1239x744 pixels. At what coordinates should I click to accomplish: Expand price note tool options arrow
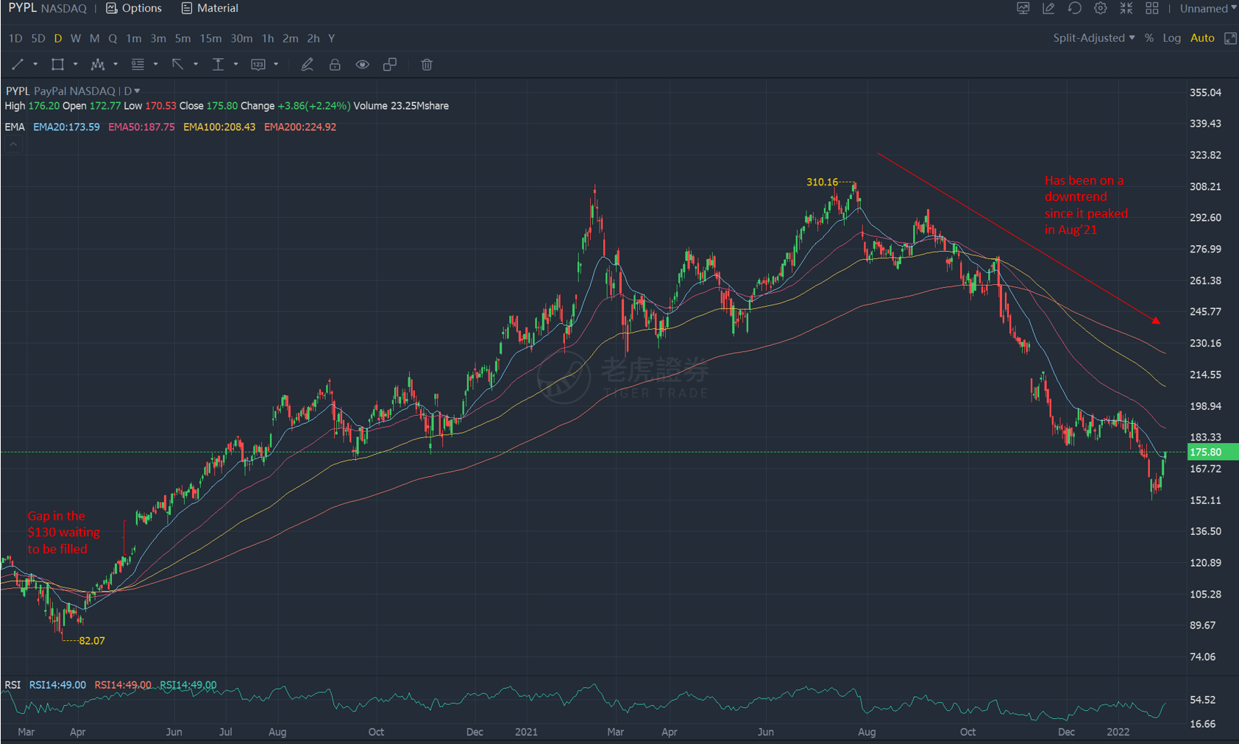tap(276, 65)
